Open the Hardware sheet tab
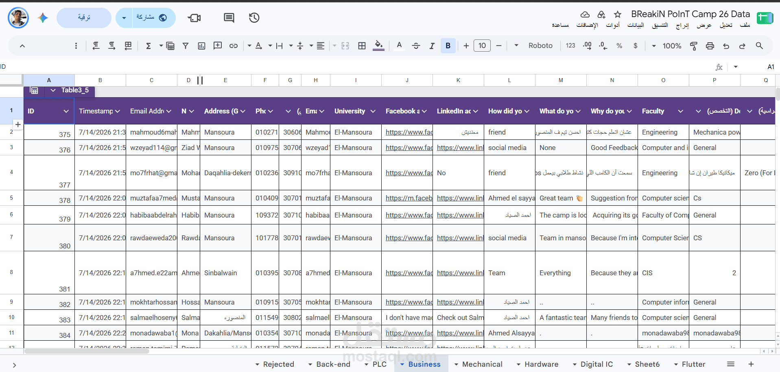 pyautogui.click(x=537, y=364)
